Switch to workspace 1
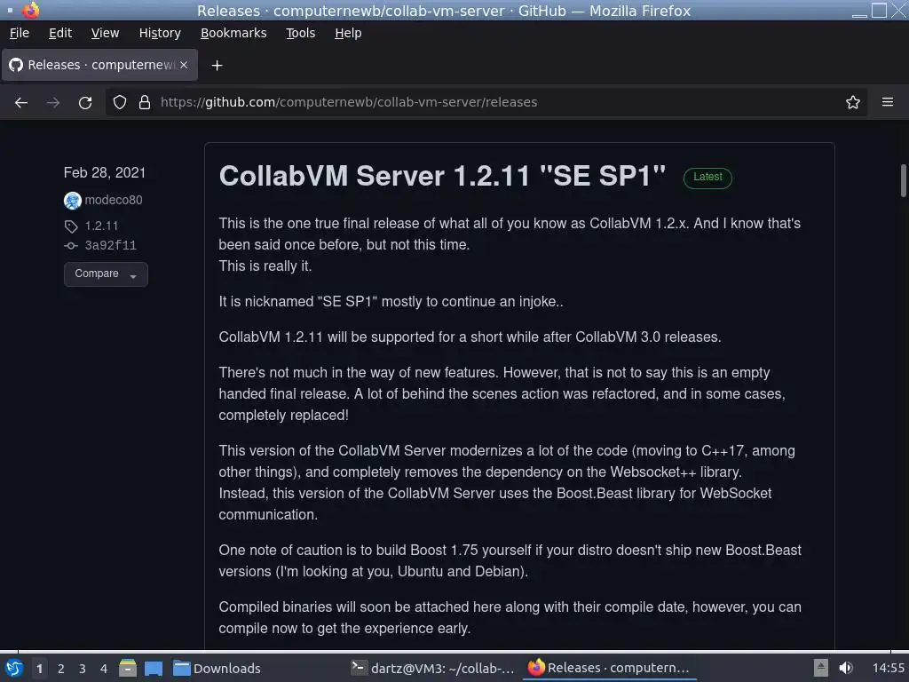909x682 pixels. (39, 669)
